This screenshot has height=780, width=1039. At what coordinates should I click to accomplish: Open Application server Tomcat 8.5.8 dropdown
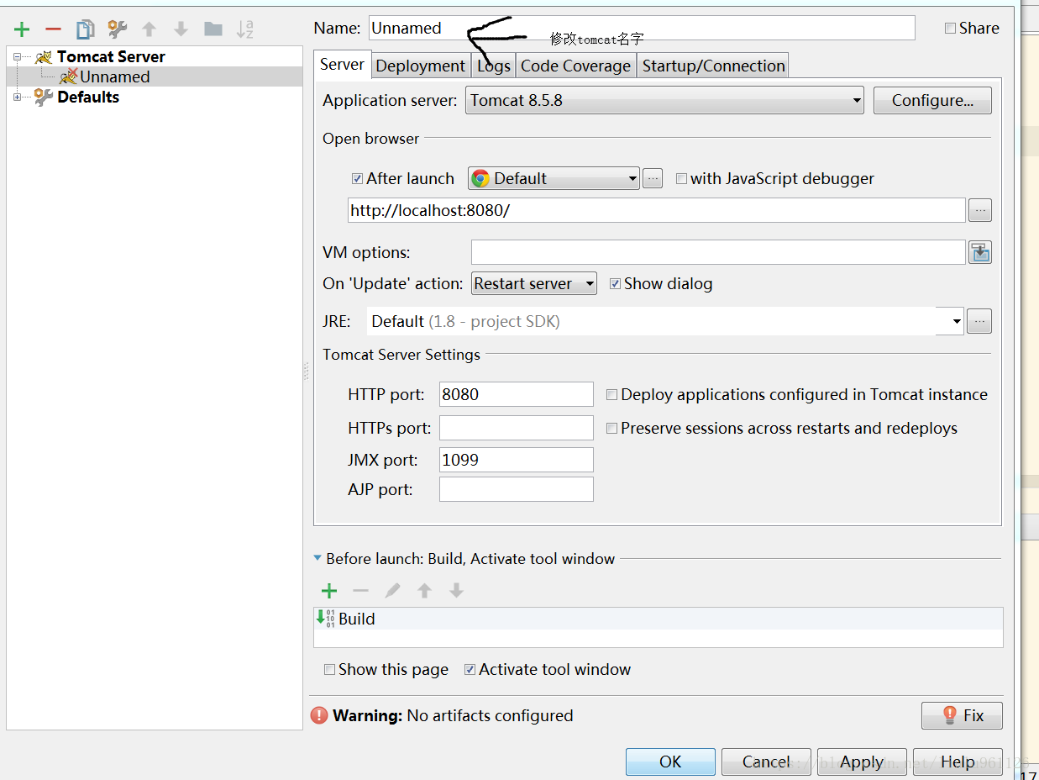pyautogui.click(x=665, y=100)
